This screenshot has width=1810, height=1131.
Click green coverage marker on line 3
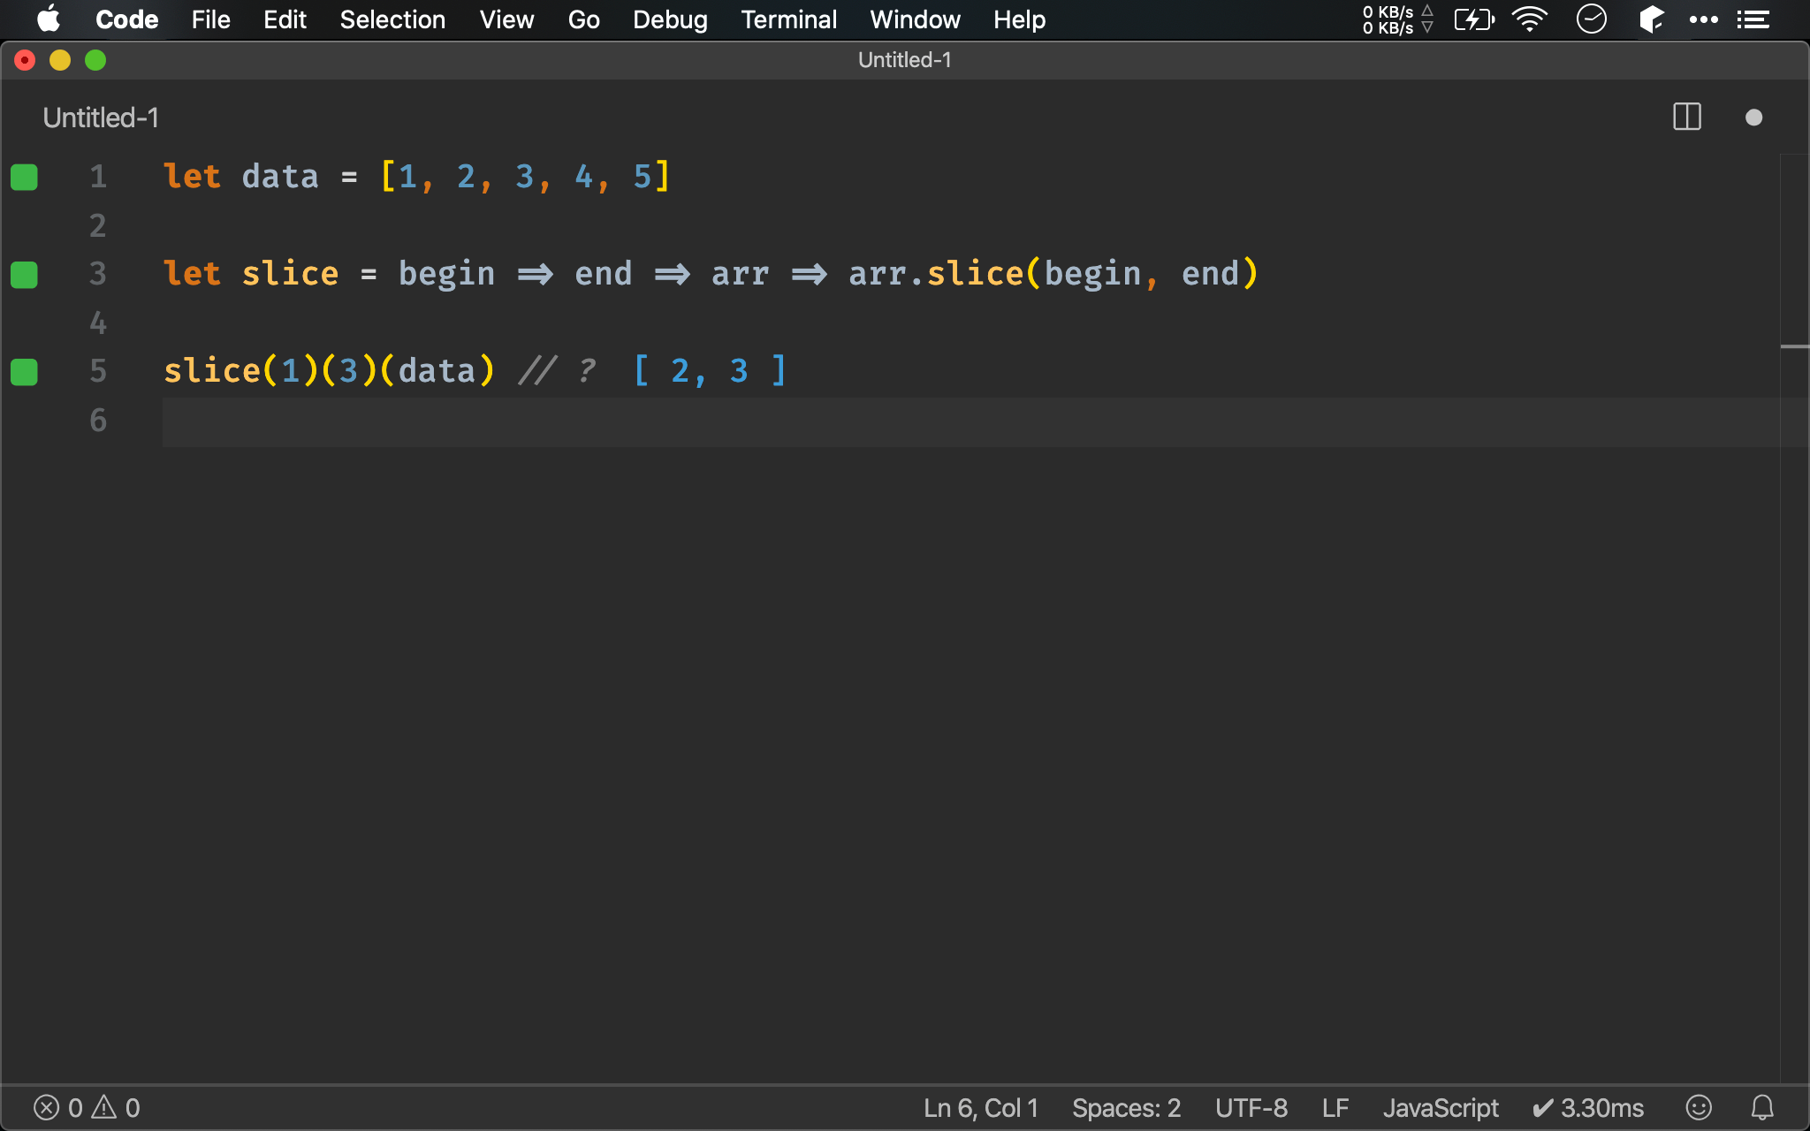tap(24, 275)
